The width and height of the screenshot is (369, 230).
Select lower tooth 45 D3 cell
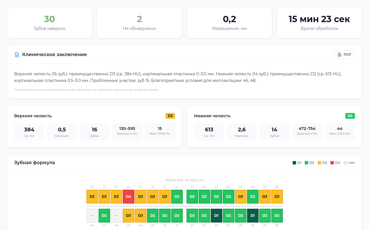128,216
